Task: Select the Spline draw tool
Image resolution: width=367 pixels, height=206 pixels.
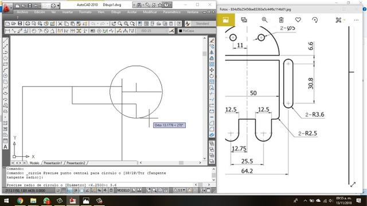Action: pos(5,88)
